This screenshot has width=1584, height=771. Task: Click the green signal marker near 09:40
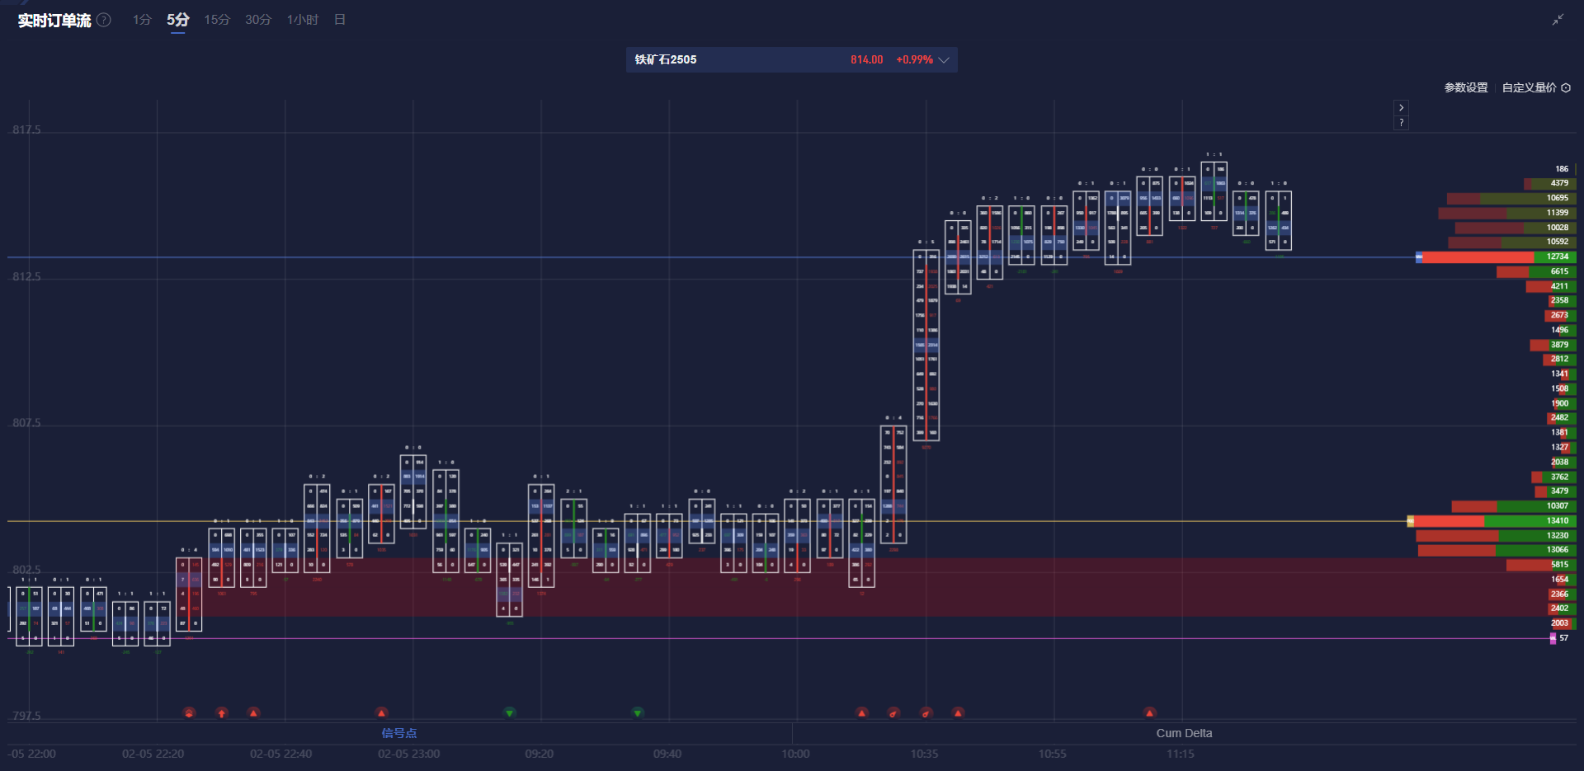(638, 712)
